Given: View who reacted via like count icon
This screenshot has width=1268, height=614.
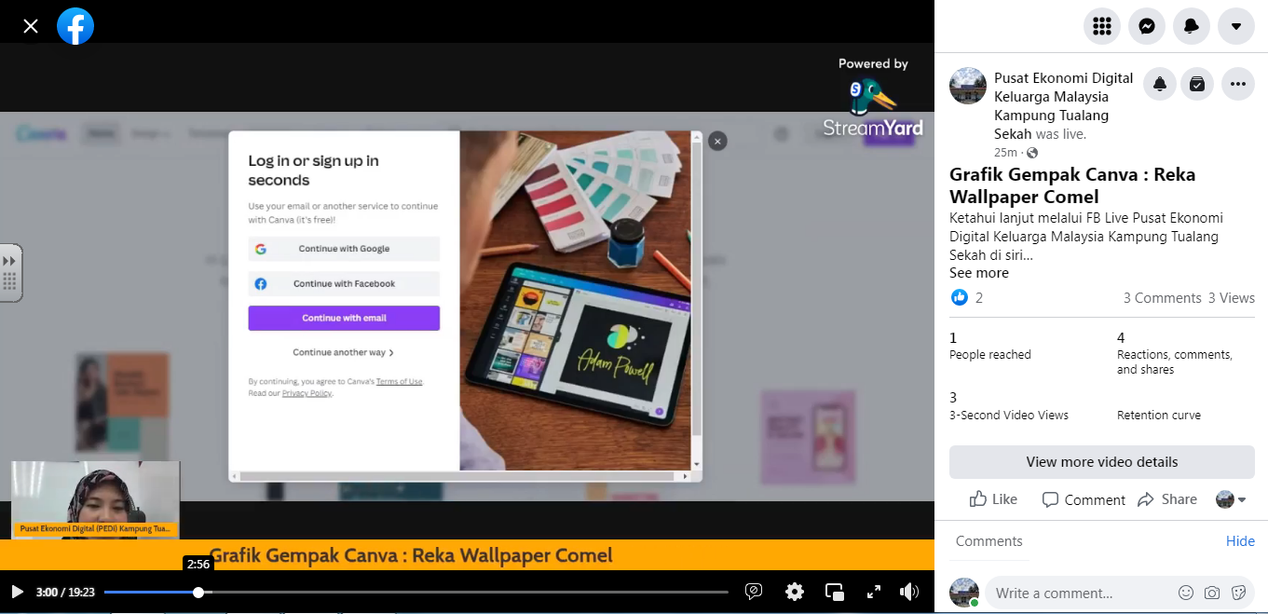Looking at the screenshot, I should [960, 297].
